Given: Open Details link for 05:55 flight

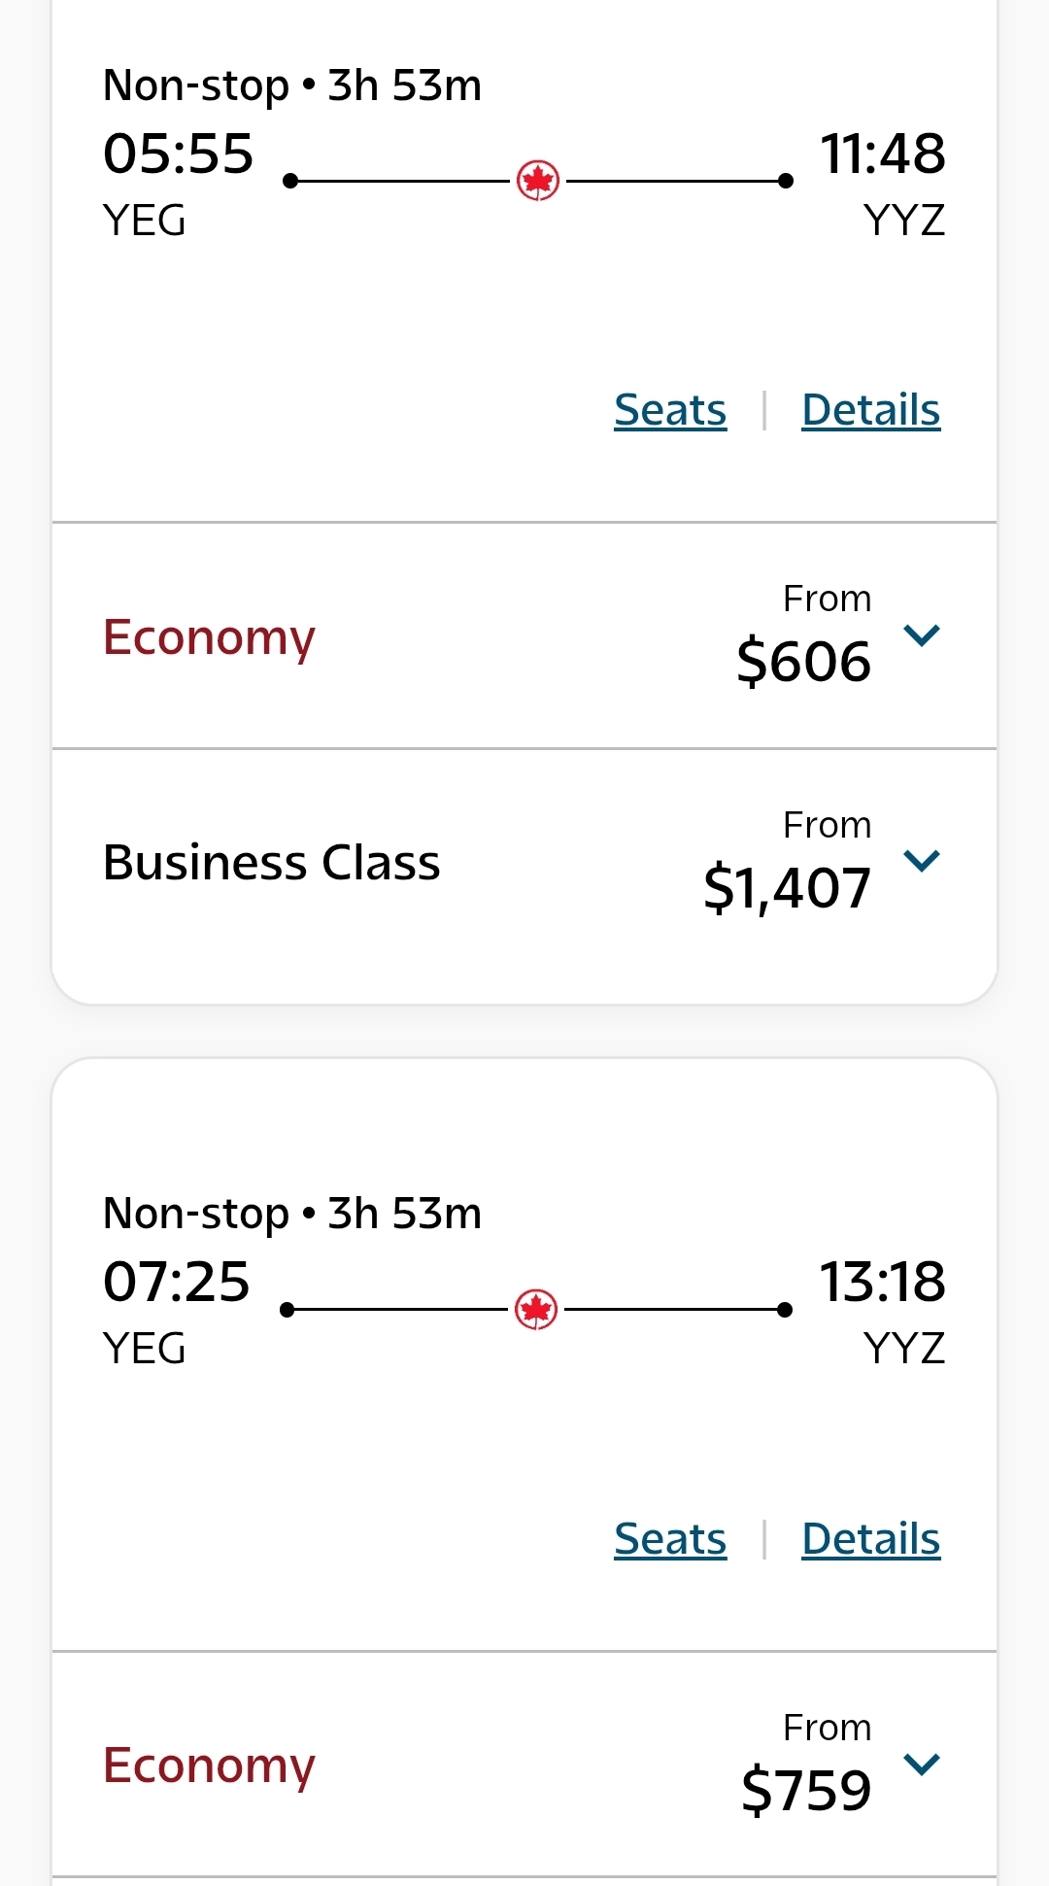Looking at the screenshot, I should point(870,410).
